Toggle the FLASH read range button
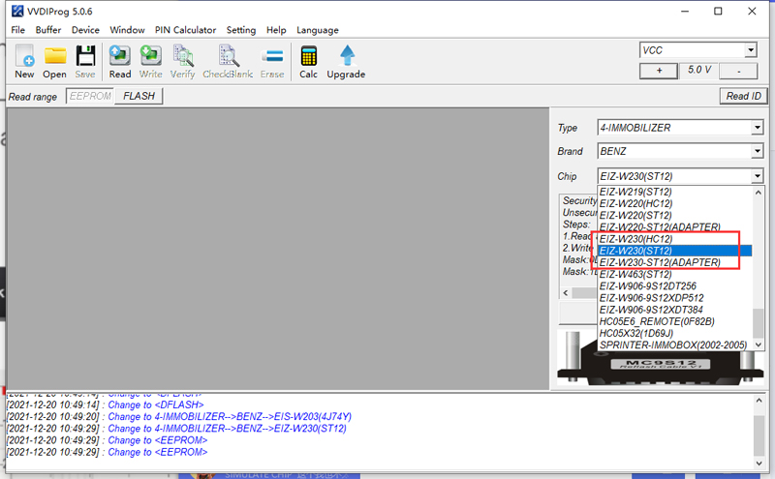The height and width of the screenshot is (479, 775). coord(139,96)
